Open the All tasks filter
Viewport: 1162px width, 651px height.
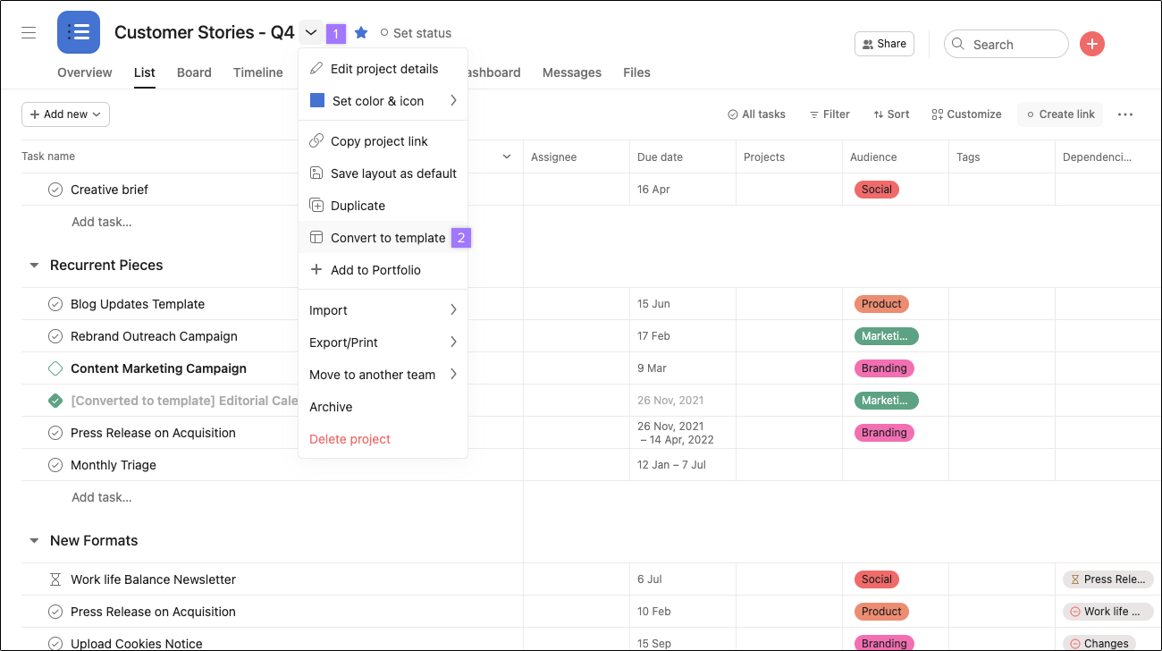coord(756,114)
